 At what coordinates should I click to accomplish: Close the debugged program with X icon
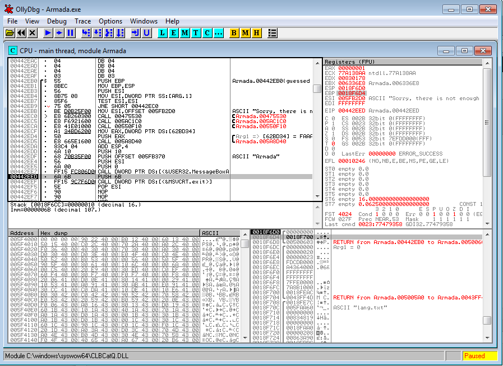pos(33,33)
